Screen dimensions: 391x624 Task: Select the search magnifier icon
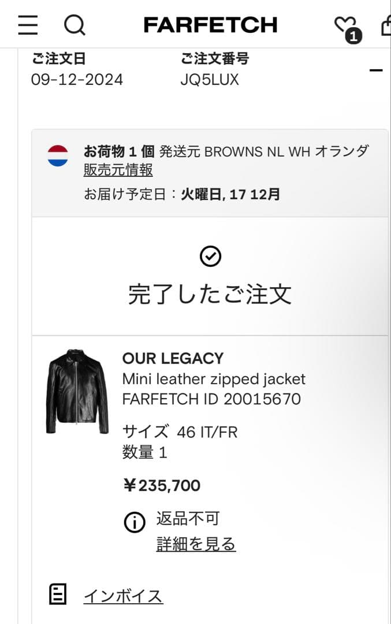[x=75, y=25]
